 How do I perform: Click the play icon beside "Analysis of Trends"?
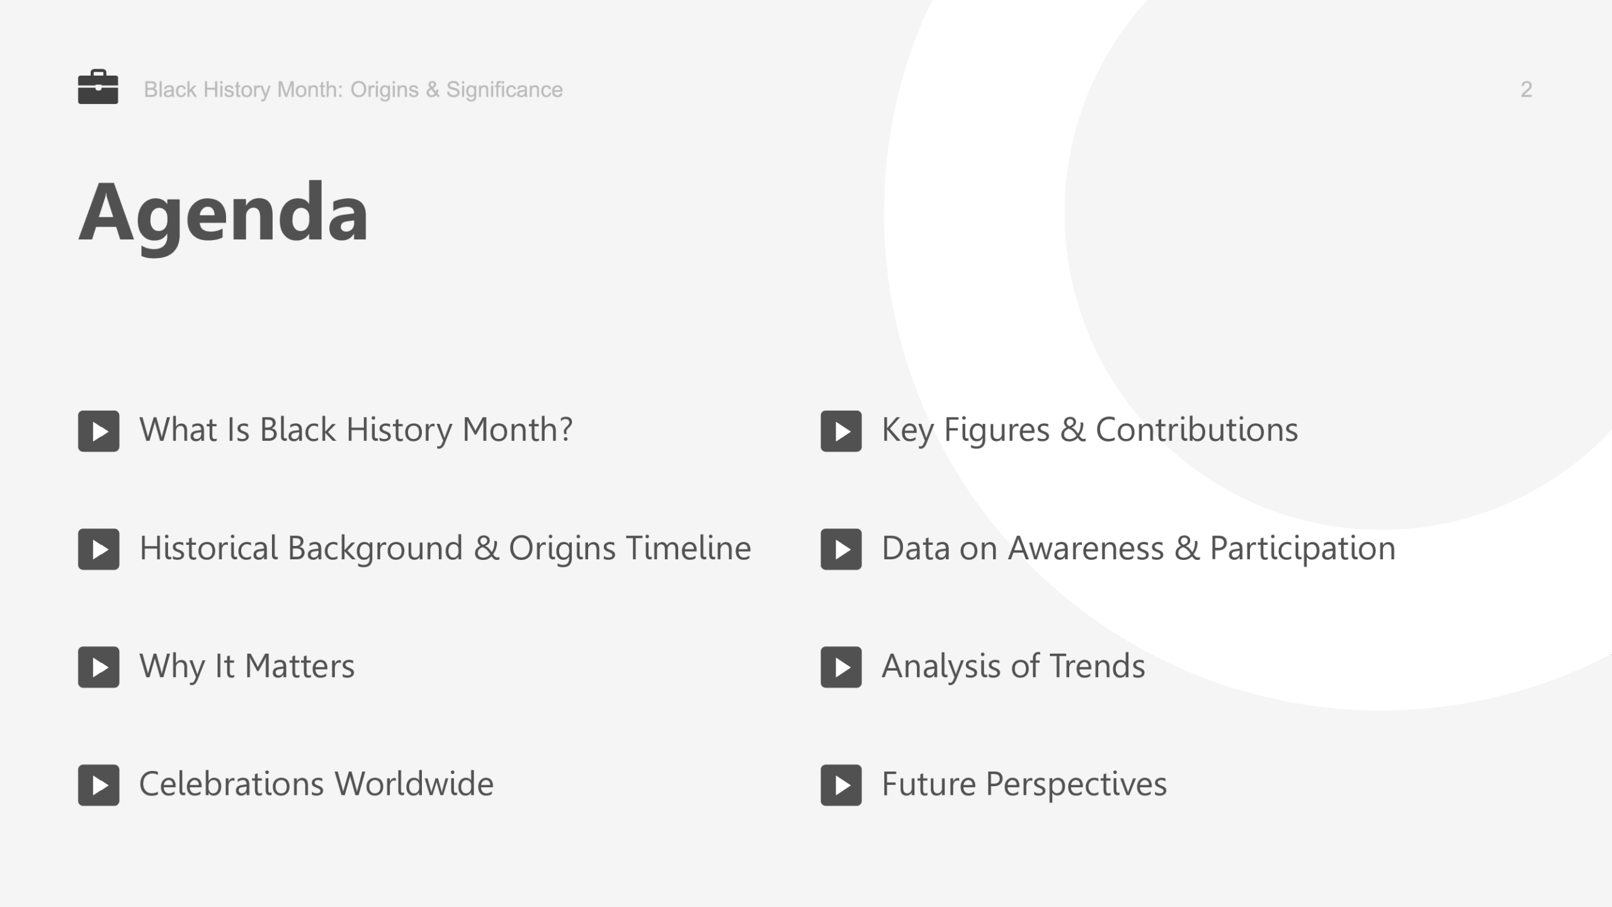[841, 667]
